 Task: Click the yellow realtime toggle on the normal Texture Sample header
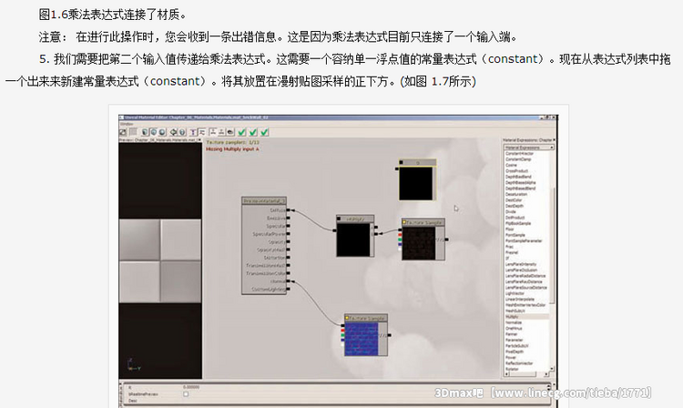pos(347,318)
